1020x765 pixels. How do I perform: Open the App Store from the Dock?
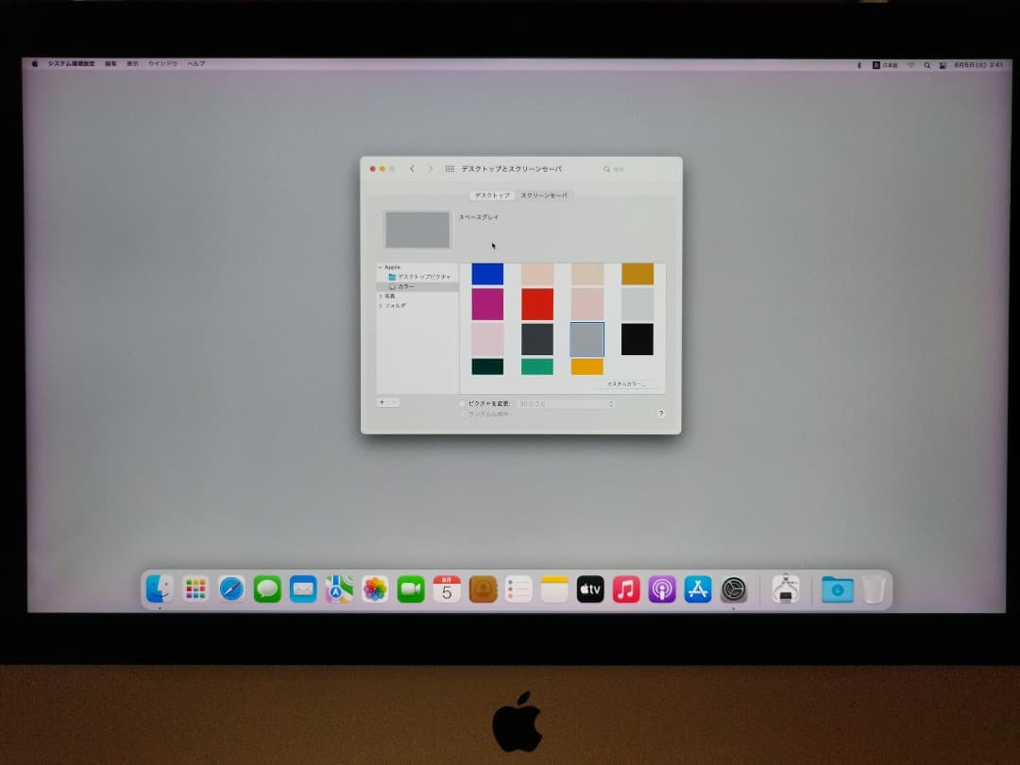pyautogui.click(x=697, y=587)
